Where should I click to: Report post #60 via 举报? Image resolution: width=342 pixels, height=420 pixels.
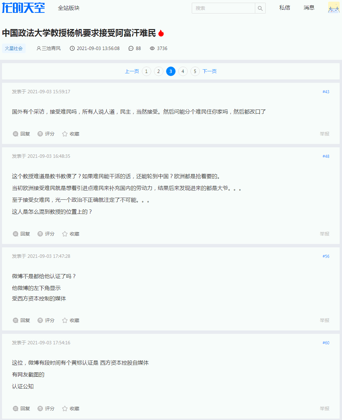point(324,409)
